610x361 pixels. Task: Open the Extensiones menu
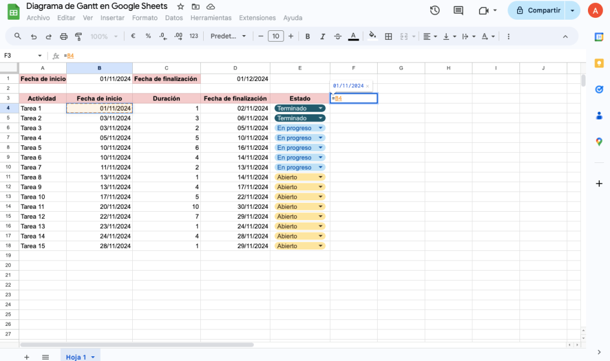point(257,18)
